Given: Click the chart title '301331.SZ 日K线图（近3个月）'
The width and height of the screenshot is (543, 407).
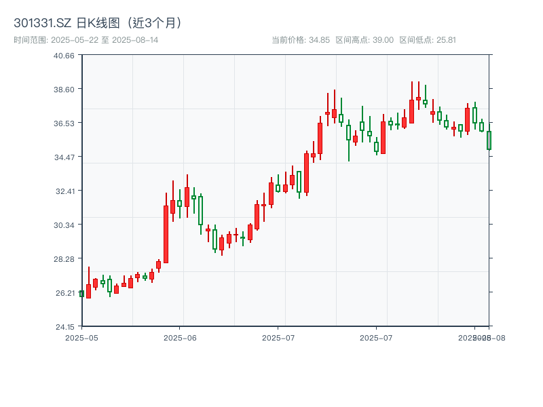Looking at the screenshot, I should pos(98,23).
